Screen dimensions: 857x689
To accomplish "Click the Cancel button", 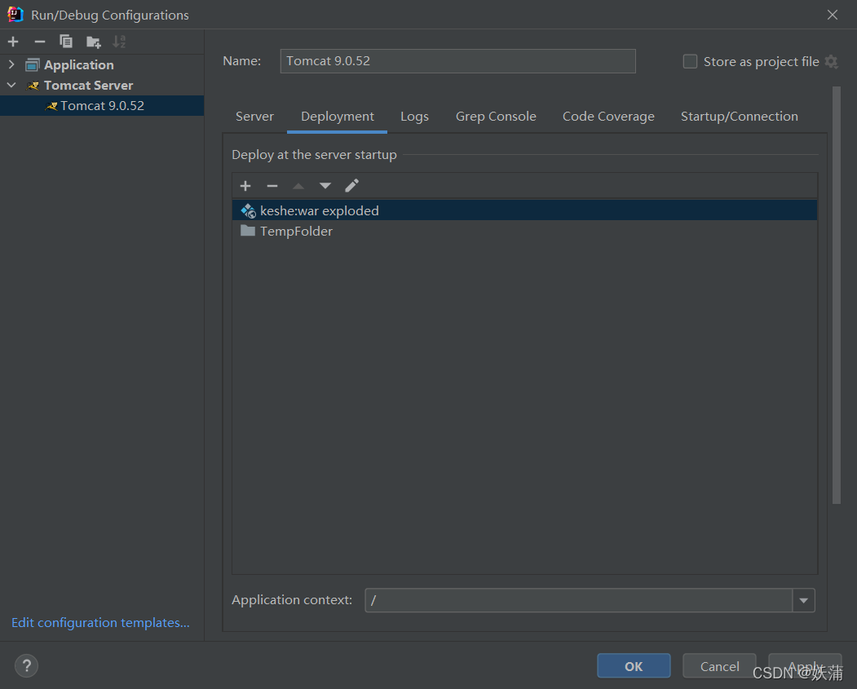I will point(719,666).
